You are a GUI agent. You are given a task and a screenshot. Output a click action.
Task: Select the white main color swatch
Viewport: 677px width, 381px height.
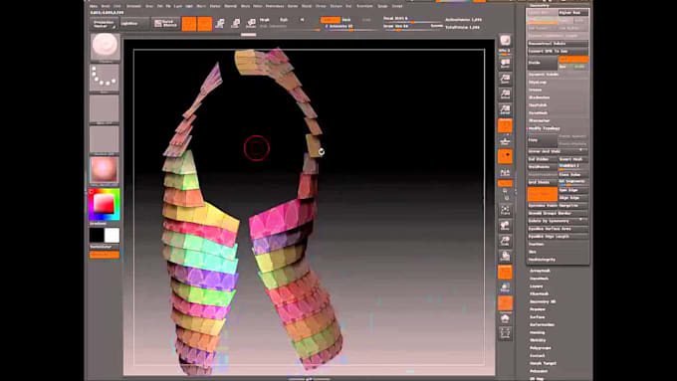[x=112, y=236]
